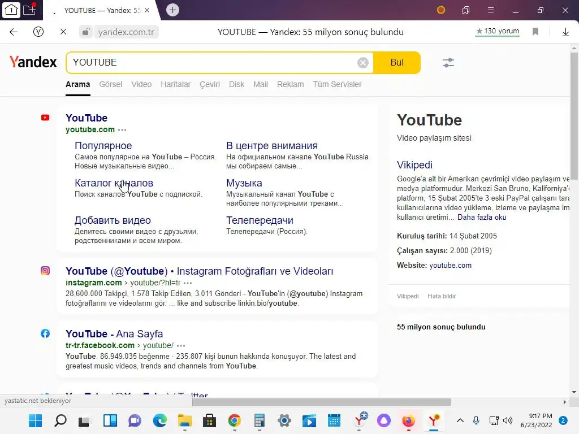Open В центре внимания sitelink
The image size is (579, 434).
(272, 146)
